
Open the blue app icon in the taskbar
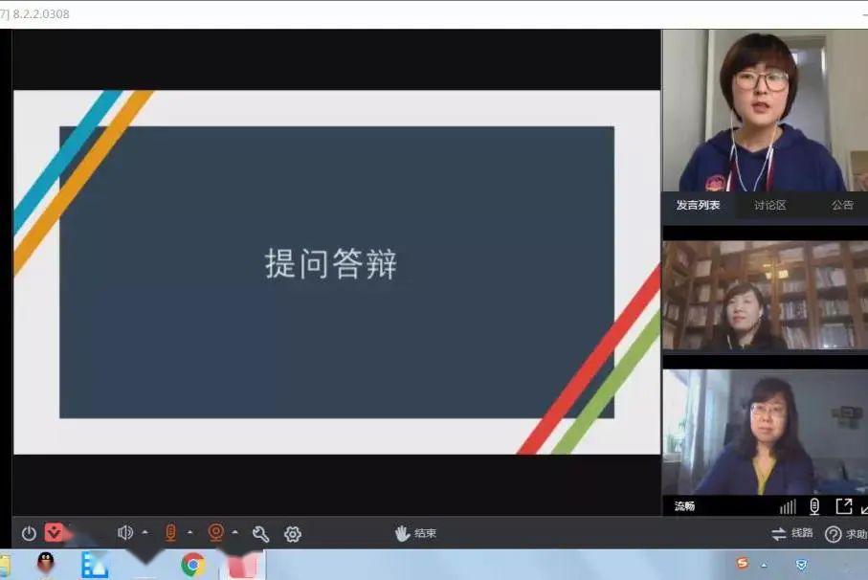click(x=95, y=565)
